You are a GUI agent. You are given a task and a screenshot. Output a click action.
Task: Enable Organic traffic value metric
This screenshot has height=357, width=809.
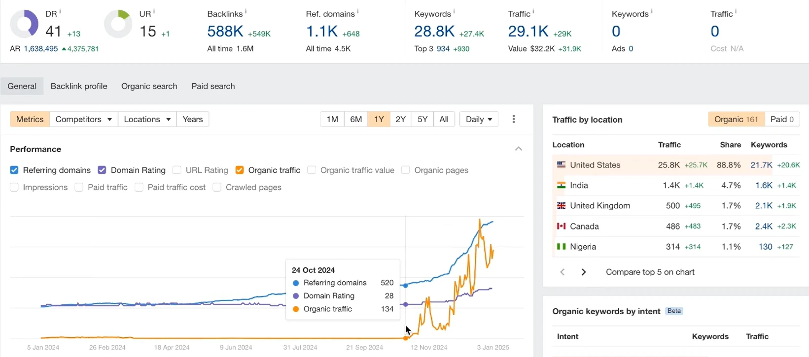(x=312, y=170)
